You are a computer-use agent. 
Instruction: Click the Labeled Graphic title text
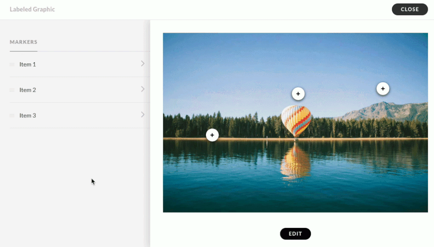(33, 10)
